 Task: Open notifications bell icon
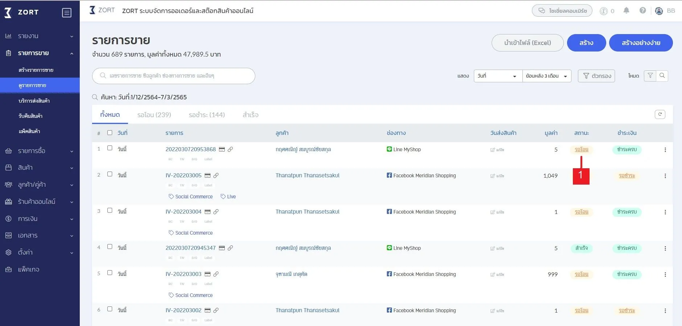(626, 11)
